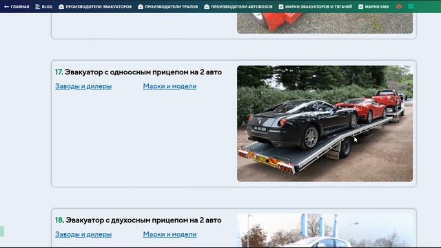
Task: Open Марки и модели link under item 17
Action: pos(170,86)
